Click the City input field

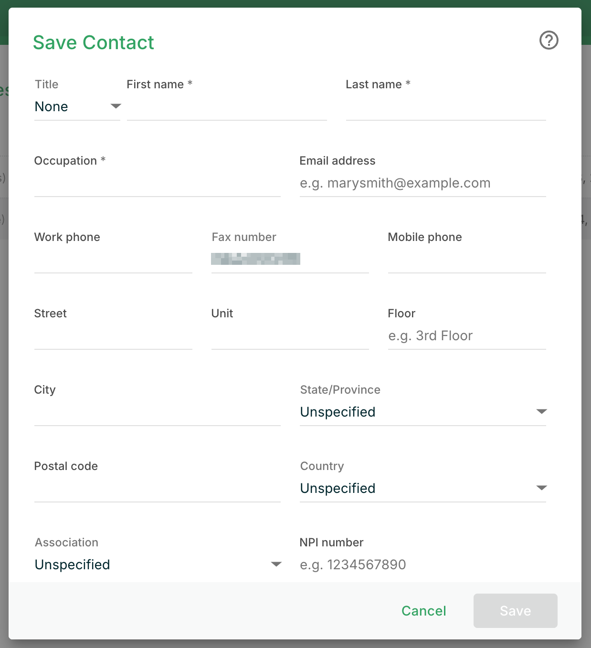pyautogui.click(x=157, y=413)
